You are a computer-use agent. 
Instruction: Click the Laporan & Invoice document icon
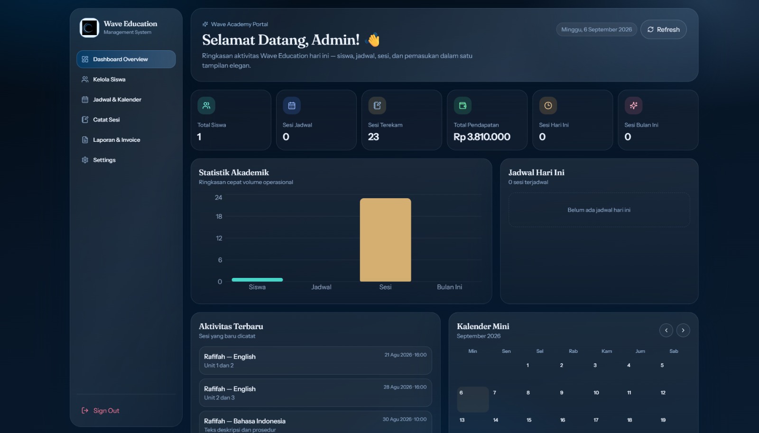tap(85, 140)
